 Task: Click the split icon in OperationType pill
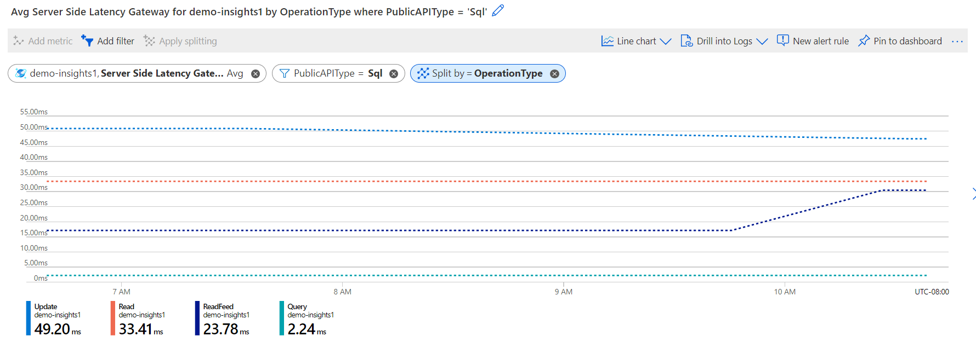[x=423, y=73]
